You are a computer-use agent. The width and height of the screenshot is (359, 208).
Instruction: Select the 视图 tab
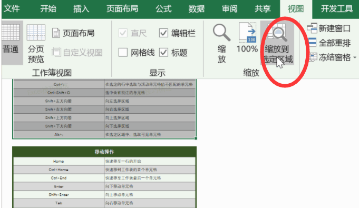[x=296, y=9]
